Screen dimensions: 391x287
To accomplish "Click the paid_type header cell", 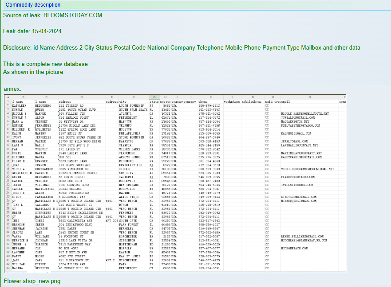I will coord(272,101).
